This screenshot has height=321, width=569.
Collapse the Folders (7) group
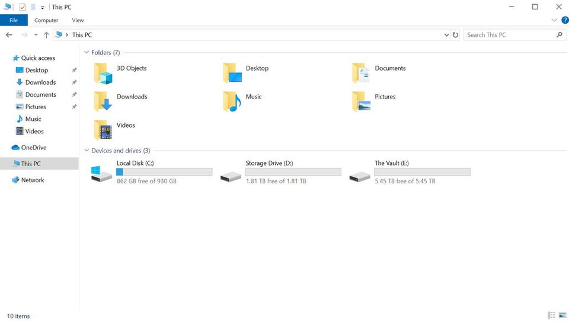[x=87, y=52]
